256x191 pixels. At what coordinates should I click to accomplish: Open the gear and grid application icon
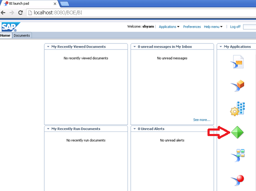point(237,109)
